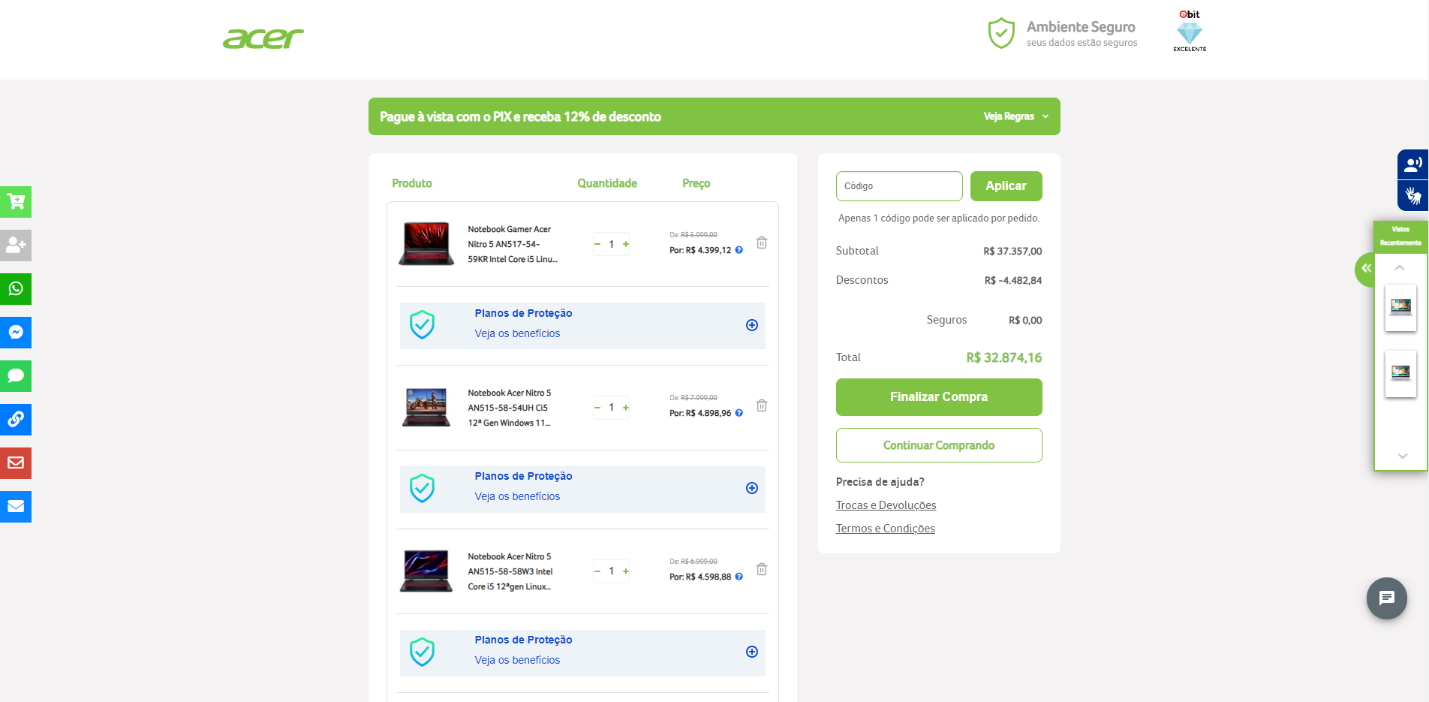Open benefits link under AN515-58-54UH protection plan
Viewport: 1429px width, 702px height.
coord(517,496)
